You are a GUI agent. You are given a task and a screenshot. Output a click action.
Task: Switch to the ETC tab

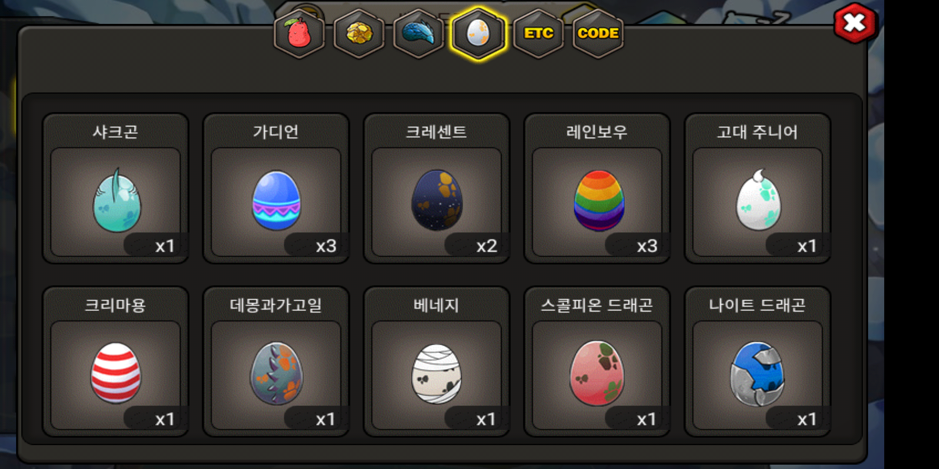[x=538, y=33]
